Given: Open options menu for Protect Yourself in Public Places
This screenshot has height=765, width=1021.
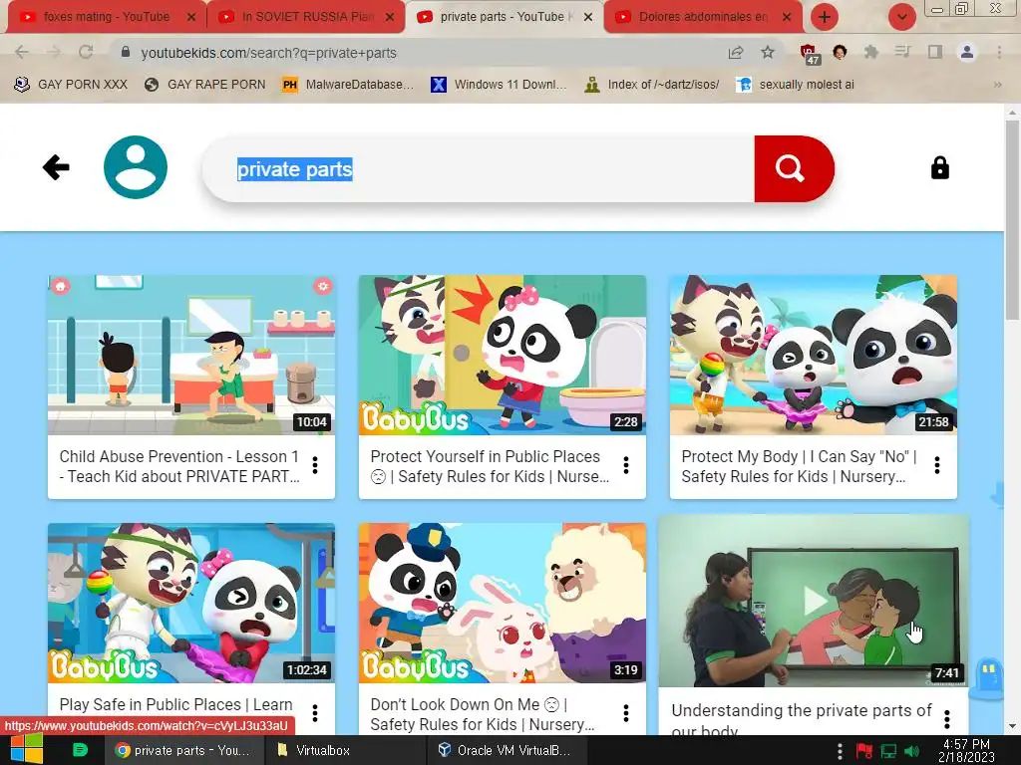Looking at the screenshot, I should point(626,465).
